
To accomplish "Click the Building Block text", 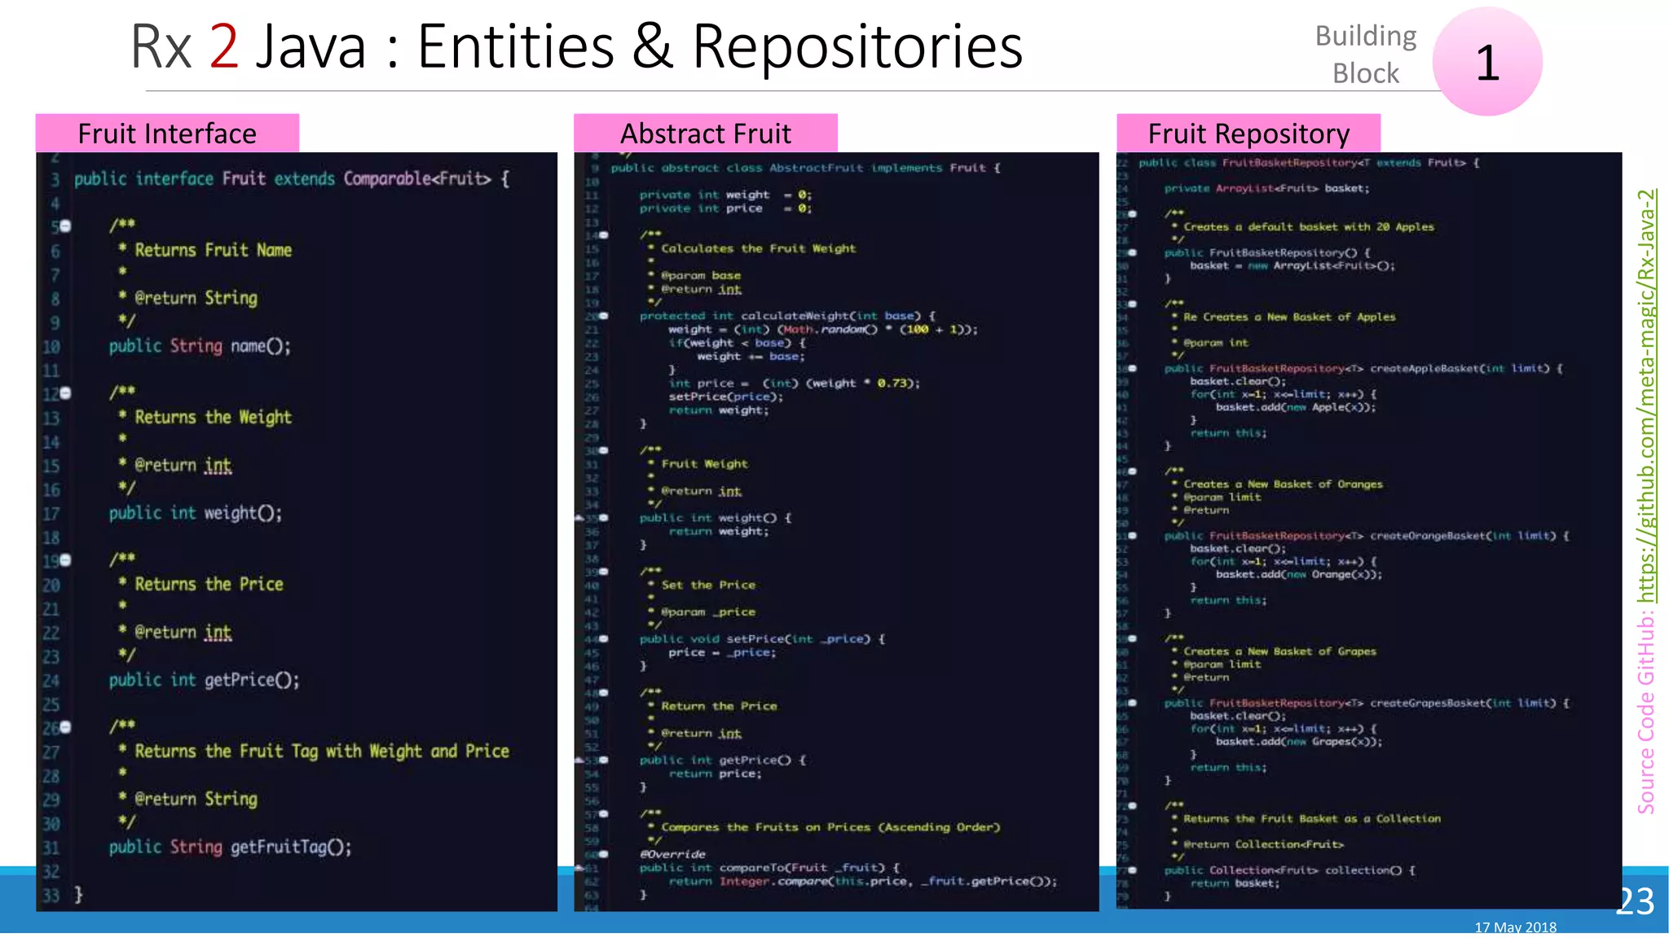I will (1366, 55).
